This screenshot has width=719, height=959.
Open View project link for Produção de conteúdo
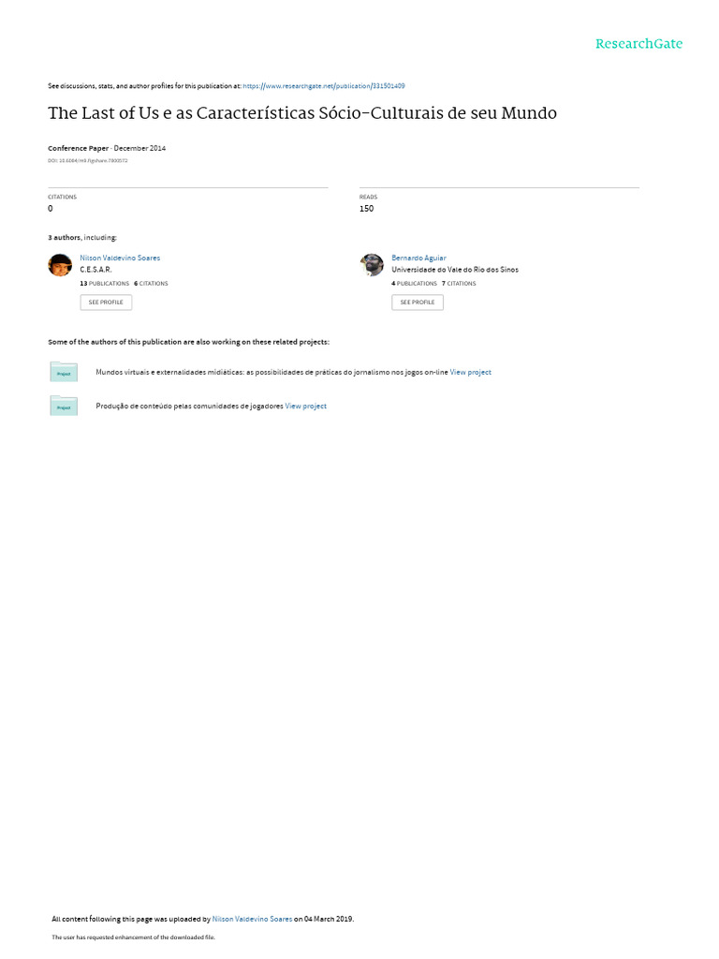(x=306, y=406)
